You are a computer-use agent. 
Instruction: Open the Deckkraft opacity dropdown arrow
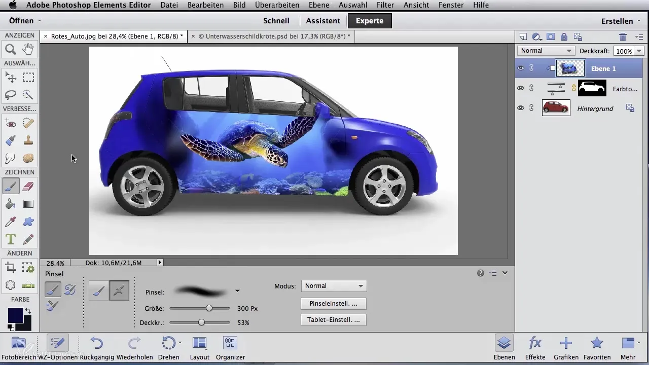639,51
